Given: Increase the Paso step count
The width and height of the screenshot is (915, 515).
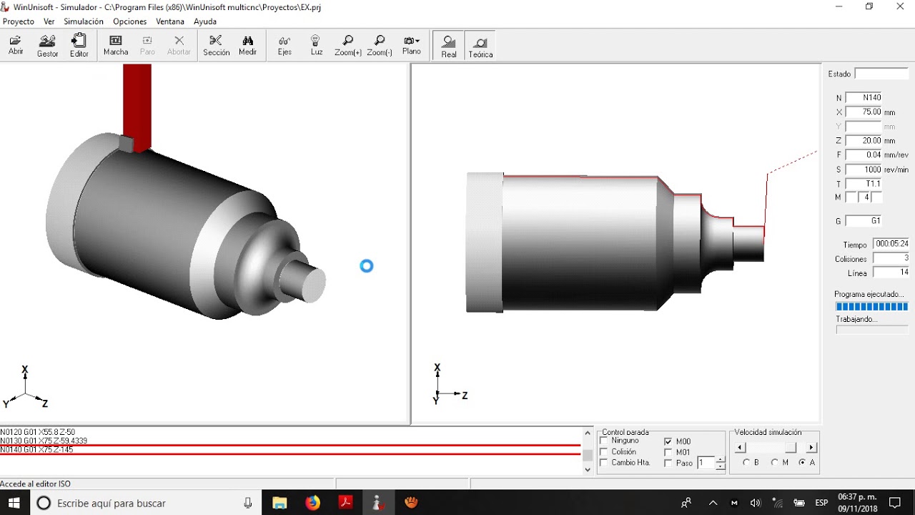Looking at the screenshot, I should [720, 460].
